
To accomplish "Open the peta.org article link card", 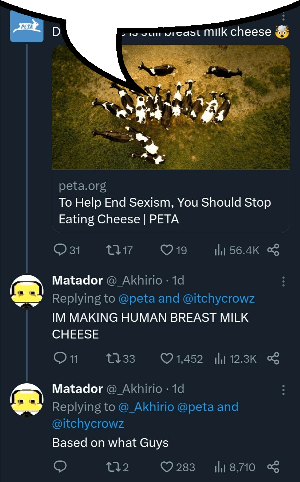I will click(x=171, y=202).
